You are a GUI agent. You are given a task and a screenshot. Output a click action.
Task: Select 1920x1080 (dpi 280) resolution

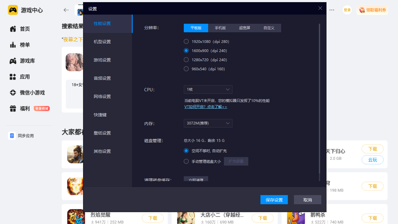coord(186,41)
